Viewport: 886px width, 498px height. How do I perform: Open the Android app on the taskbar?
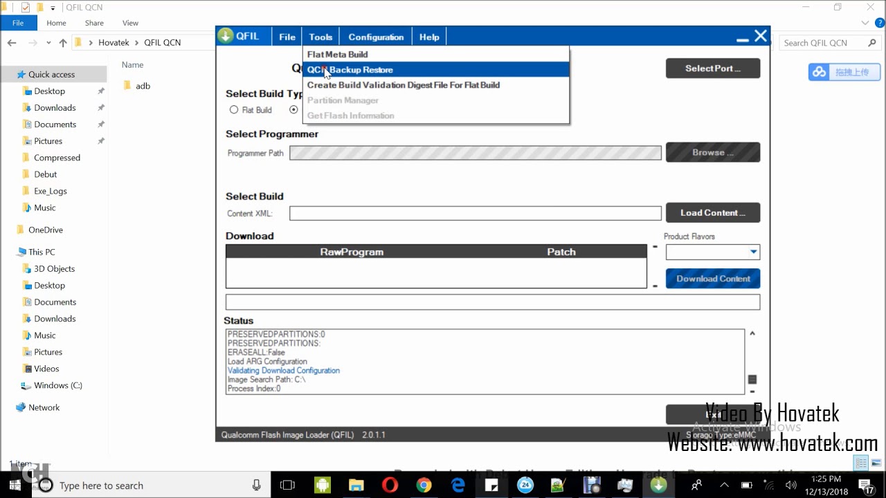pos(323,486)
